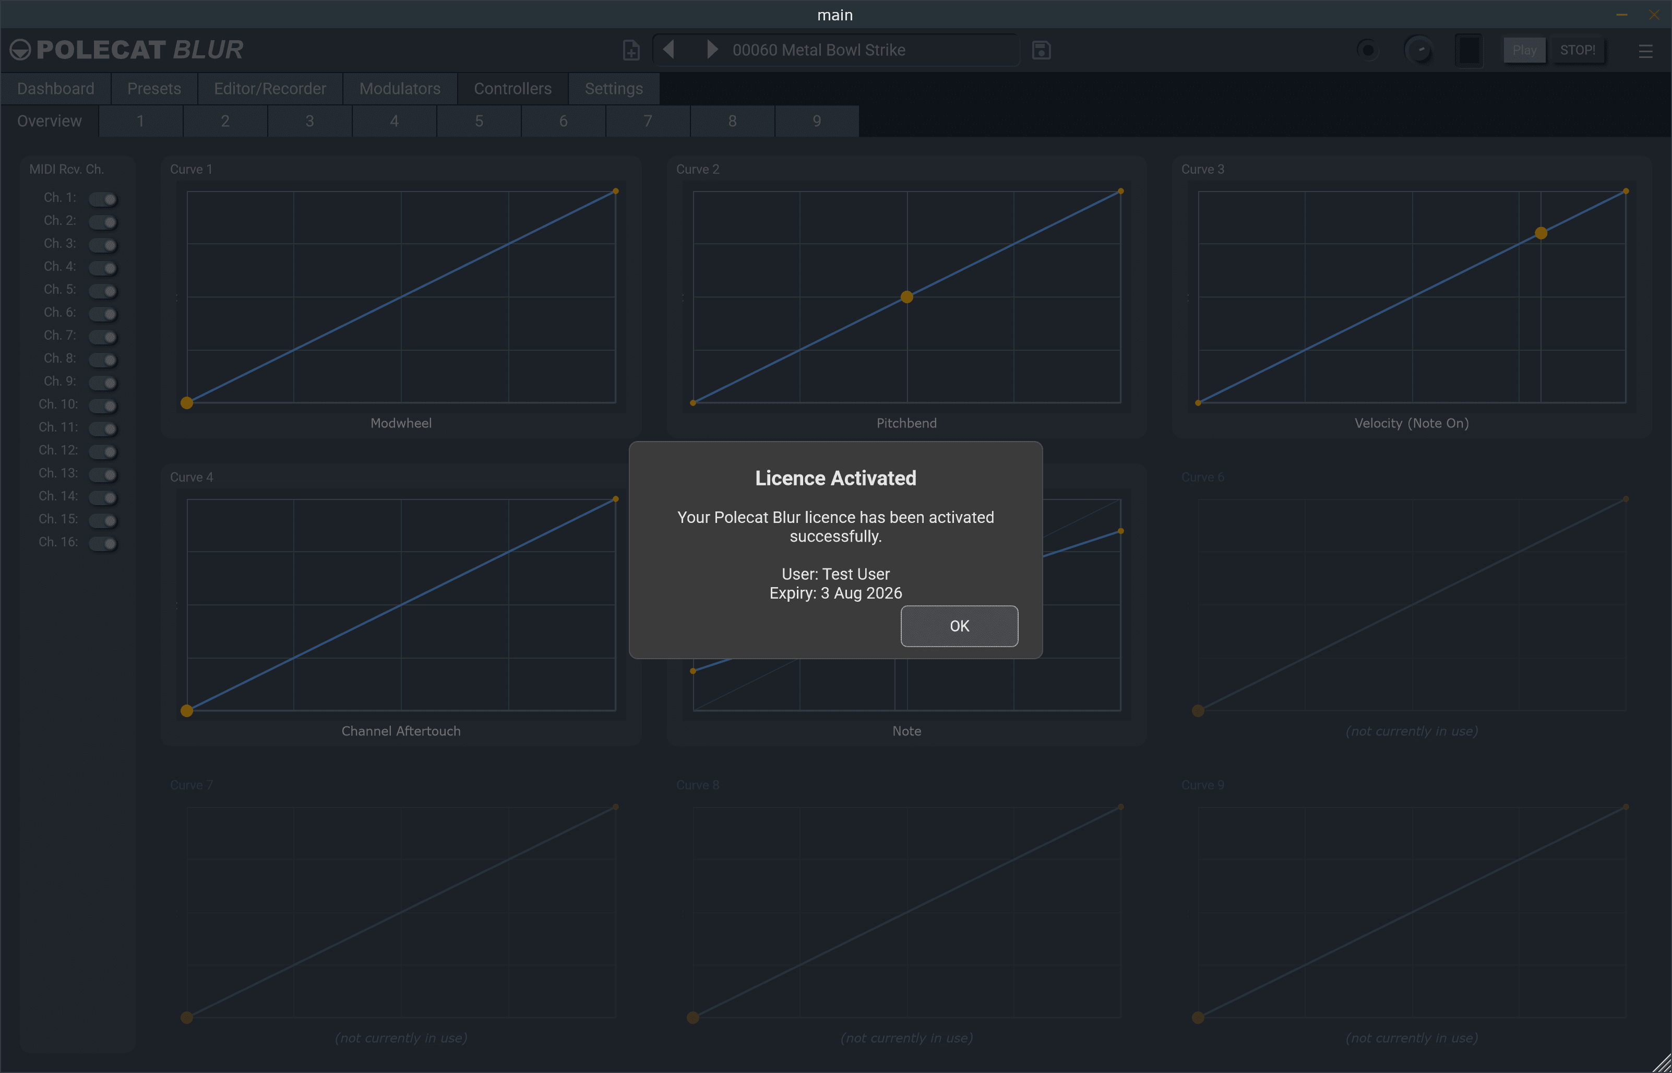This screenshot has width=1672, height=1073.
Task: Click the resize grip at window corner
Action: 1661,1063
